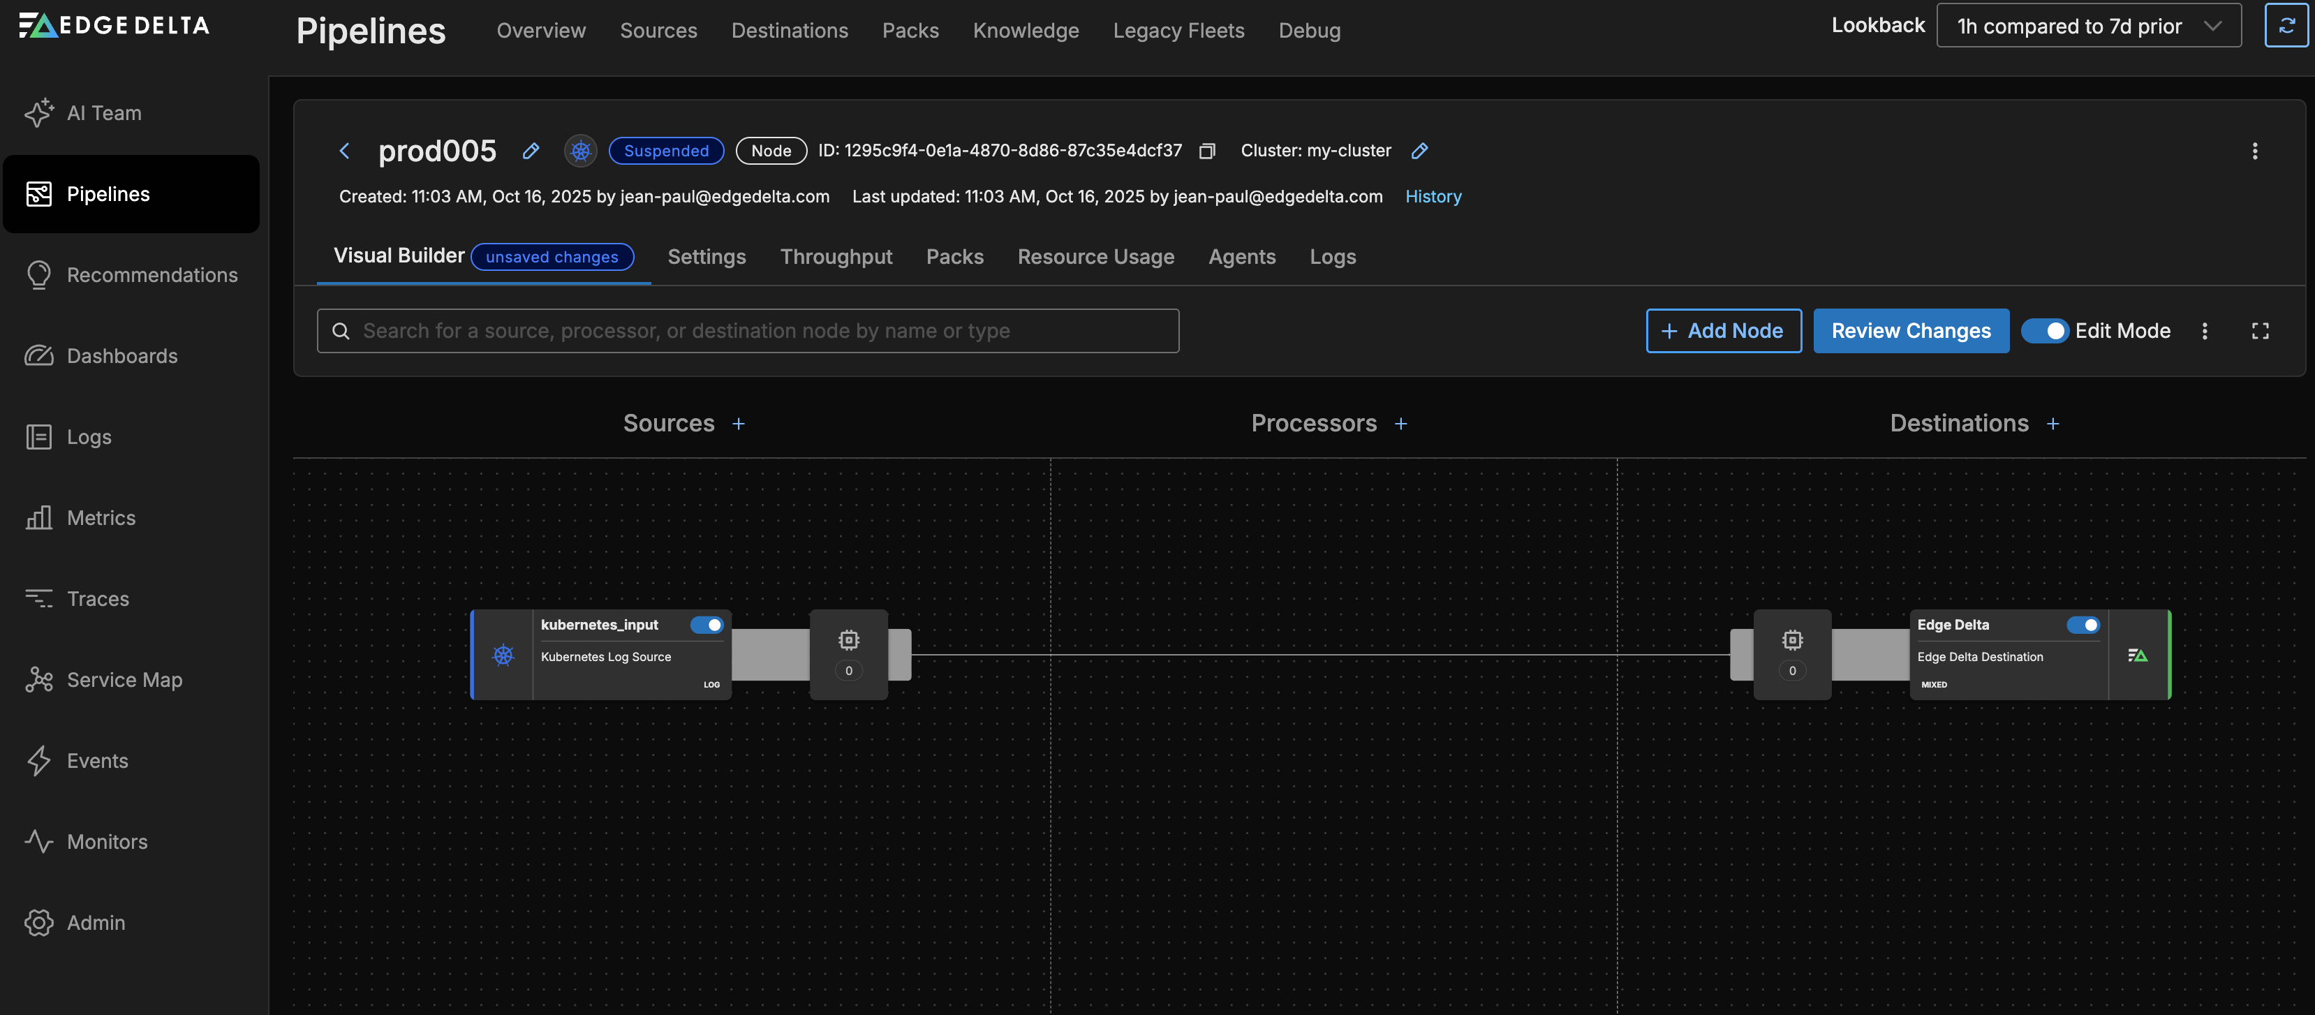The height and width of the screenshot is (1015, 2315).
Task: Click processor icon next to kubernetes_input node
Action: (x=848, y=640)
